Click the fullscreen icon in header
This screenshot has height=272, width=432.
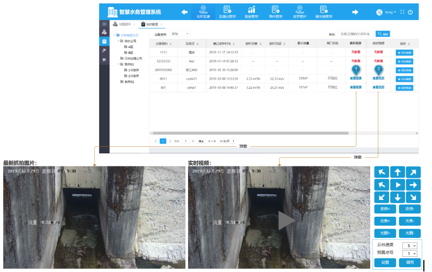[x=402, y=12]
